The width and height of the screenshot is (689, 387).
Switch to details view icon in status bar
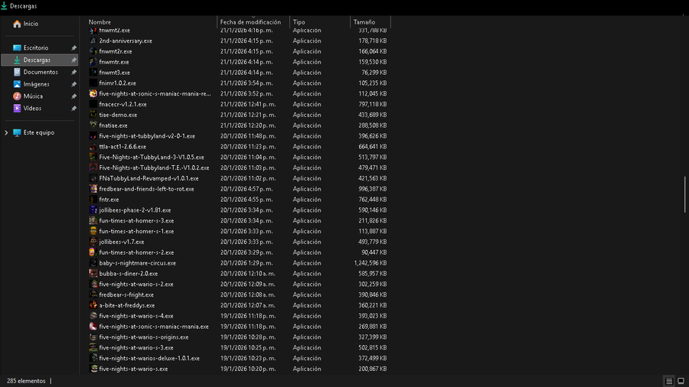click(669, 382)
